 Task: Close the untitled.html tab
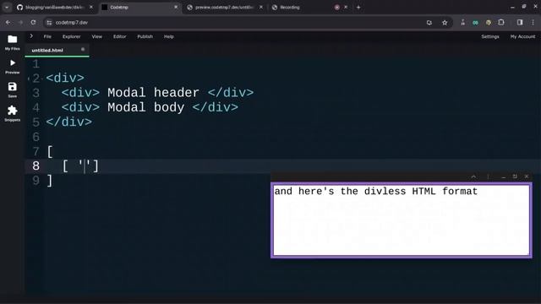tap(83, 49)
